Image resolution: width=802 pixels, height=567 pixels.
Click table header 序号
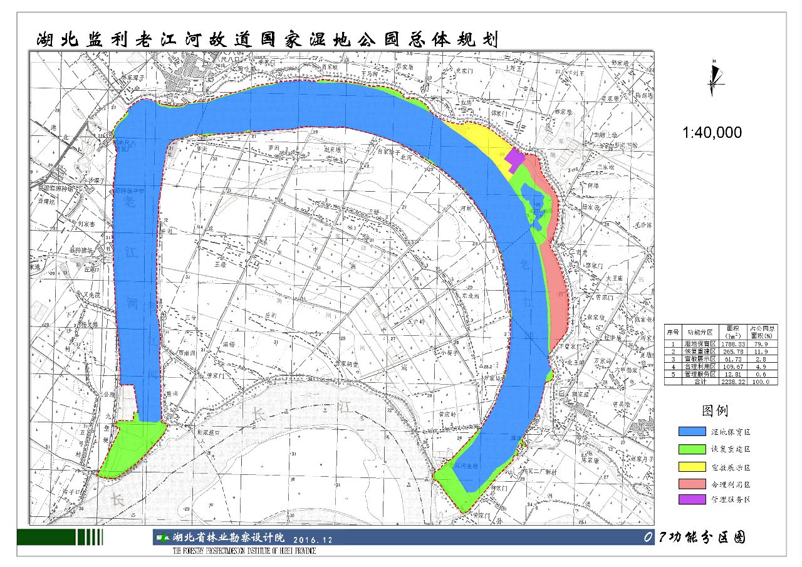coord(673,332)
